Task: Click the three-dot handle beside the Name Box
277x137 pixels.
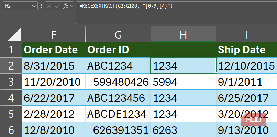Action: [x=41, y=6]
